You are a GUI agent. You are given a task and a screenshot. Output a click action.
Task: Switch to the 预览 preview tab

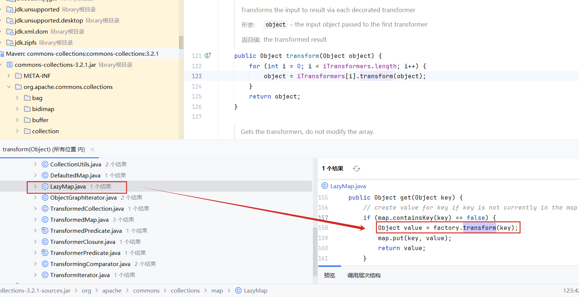click(x=330, y=275)
